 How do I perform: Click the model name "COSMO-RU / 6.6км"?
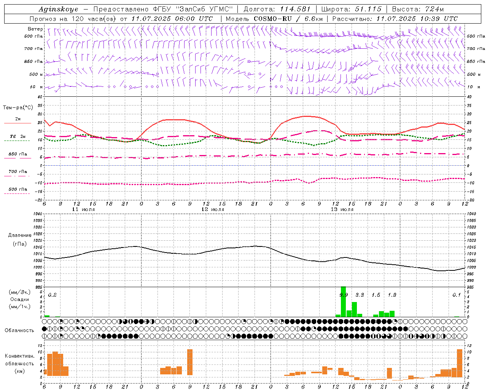point(288,18)
